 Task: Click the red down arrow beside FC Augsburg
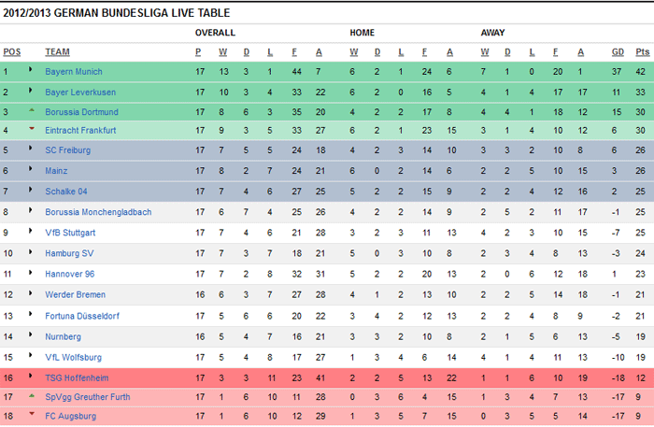(31, 414)
